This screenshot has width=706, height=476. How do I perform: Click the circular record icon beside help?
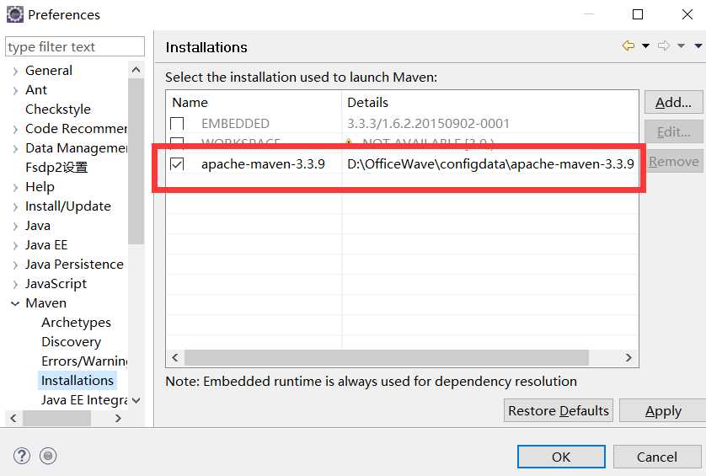point(48,456)
